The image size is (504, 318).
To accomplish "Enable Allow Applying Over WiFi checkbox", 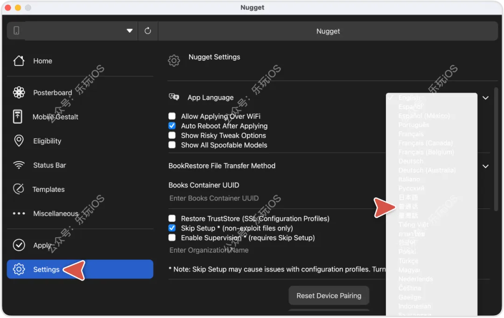I will (172, 116).
